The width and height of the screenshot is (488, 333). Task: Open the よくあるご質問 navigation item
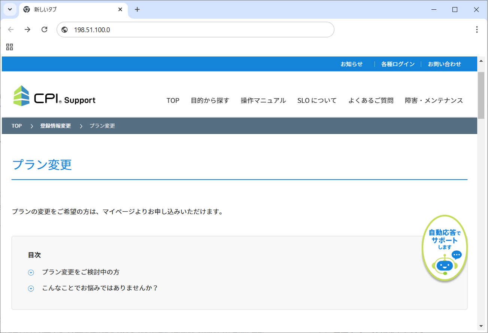pyautogui.click(x=370, y=100)
